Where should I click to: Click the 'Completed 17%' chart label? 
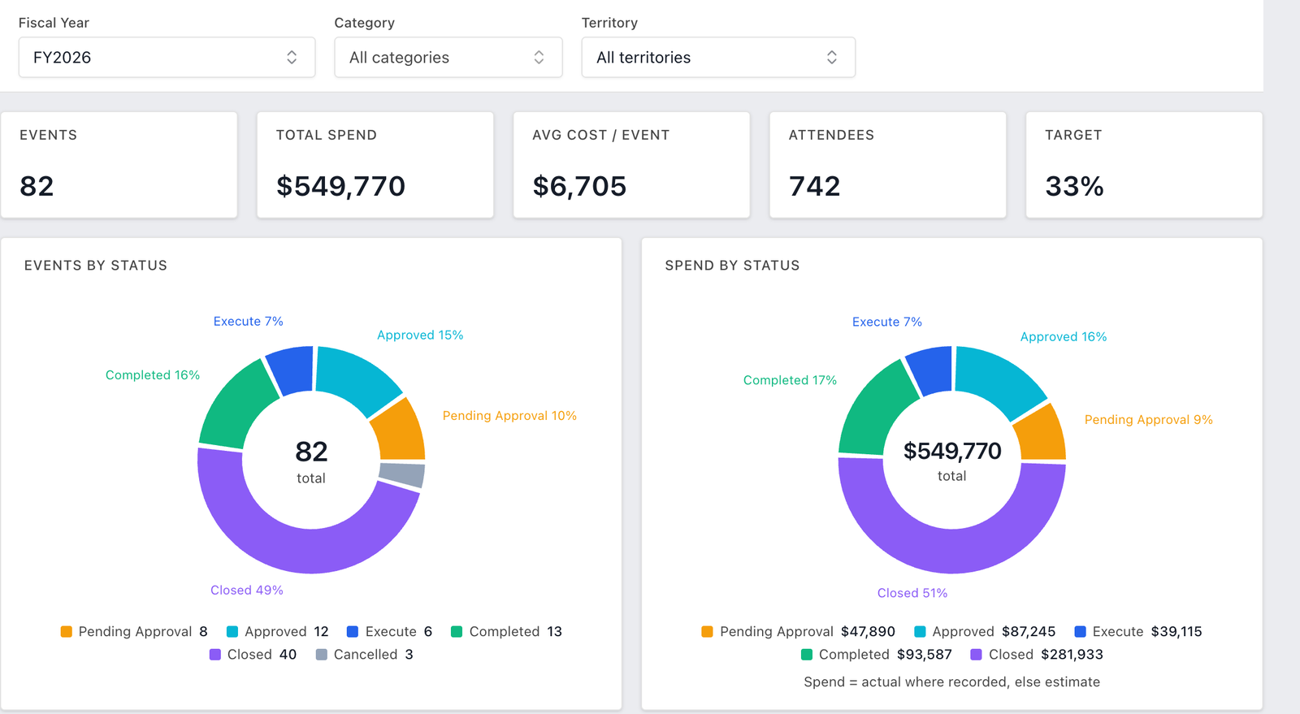pyautogui.click(x=790, y=380)
